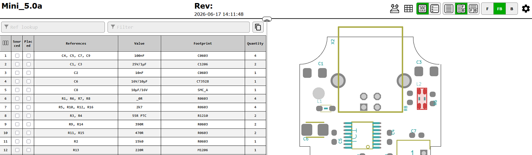Click the C3 label on the board
This screenshot has width=532, height=155.
[x=419, y=62]
